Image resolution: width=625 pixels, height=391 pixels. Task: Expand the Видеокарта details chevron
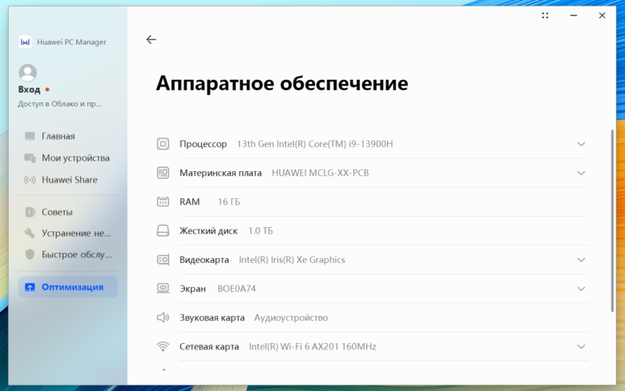pos(581,260)
